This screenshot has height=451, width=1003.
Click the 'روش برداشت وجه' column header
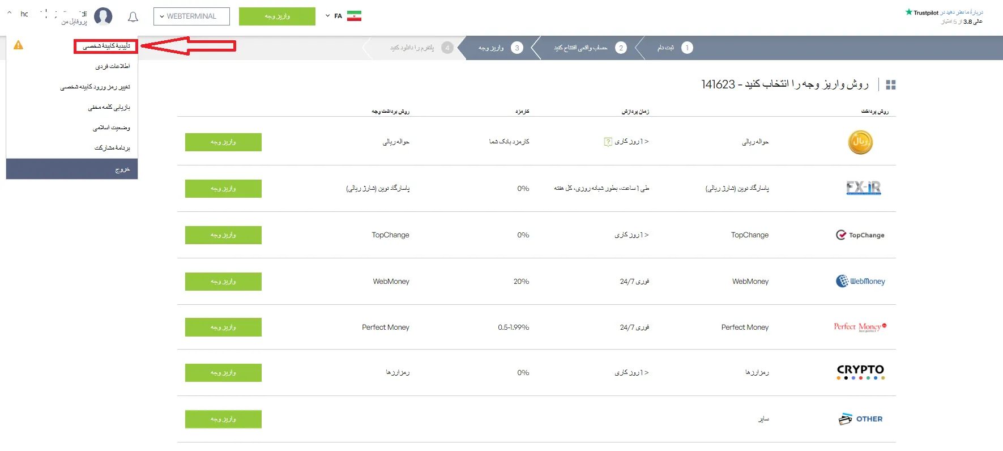point(390,112)
